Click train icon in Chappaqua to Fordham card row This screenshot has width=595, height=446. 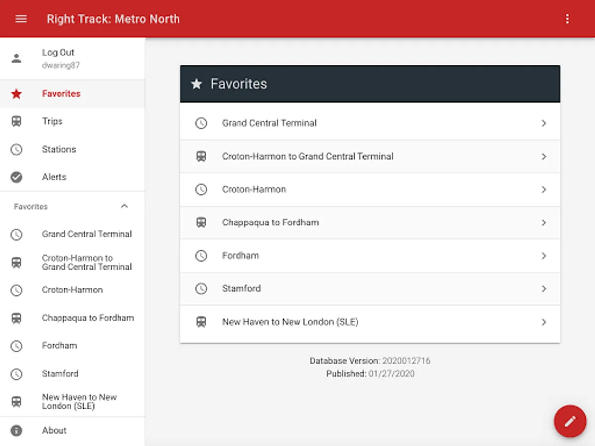[x=201, y=223]
